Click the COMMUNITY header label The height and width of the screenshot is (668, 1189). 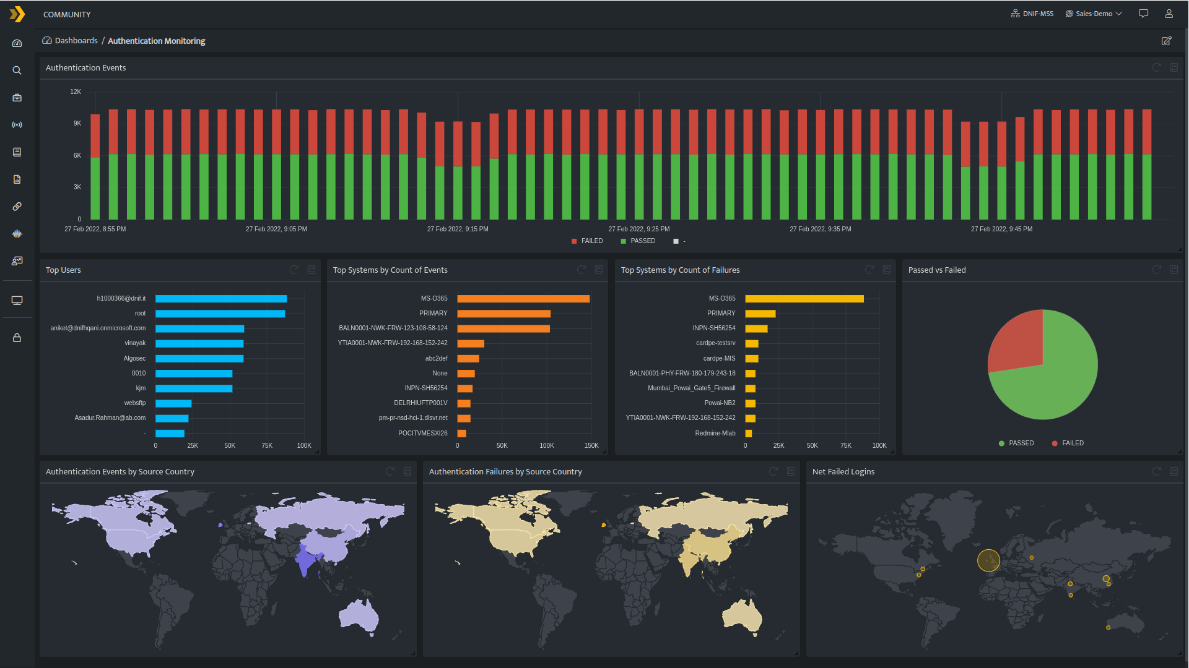pyautogui.click(x=67, y=14)
